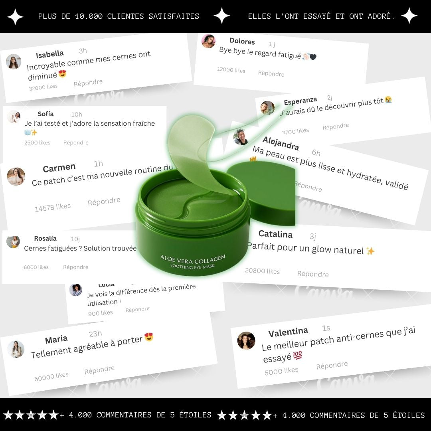Screen dimensions: 431x431
Task: Click 50000 likes on María's comment
Action: [x=51, y=377]
